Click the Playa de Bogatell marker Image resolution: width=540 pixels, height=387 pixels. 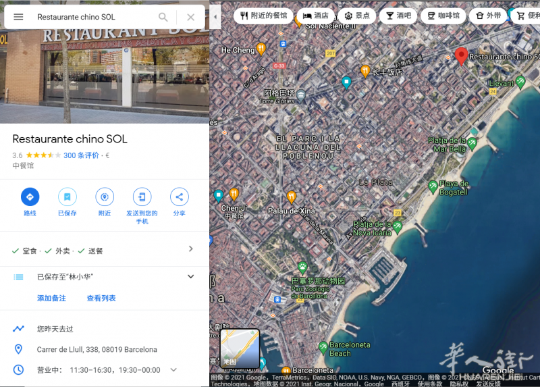click(433, 186)
